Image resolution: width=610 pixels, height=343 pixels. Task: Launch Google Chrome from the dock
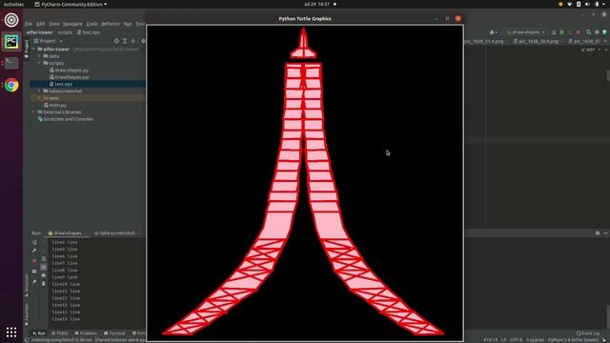pos(11,85)
